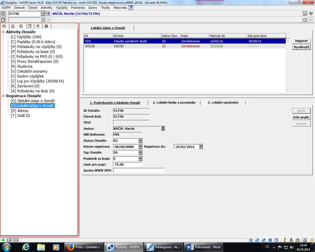315x252 pixels.
Task: Click the Prodloužit button
Action: coord(301,47)
